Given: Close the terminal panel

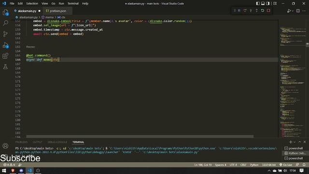Looking at the screenshot, I should pos(305,142).
